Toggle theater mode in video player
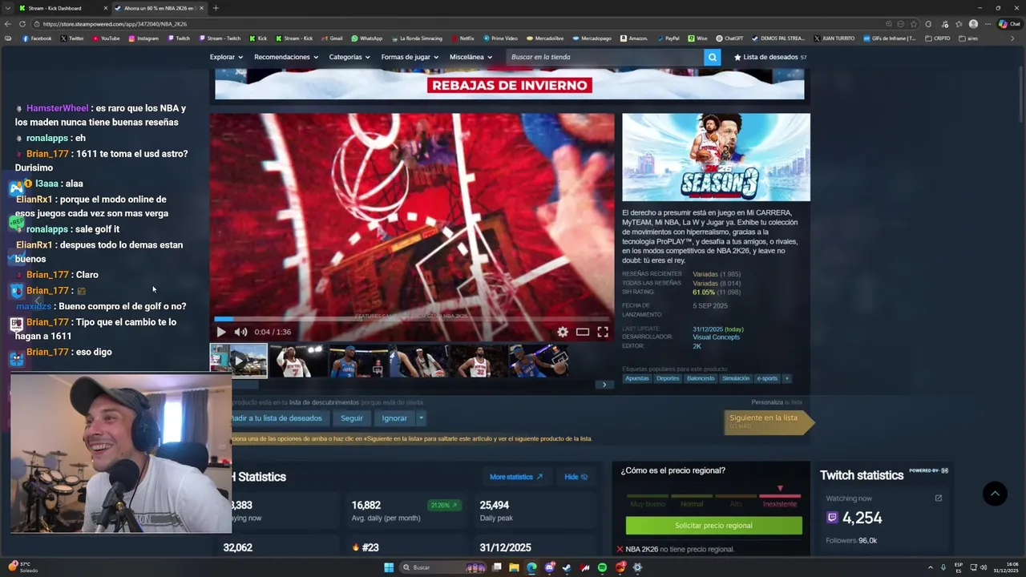The width and height of the screenshot is (1026, 577). 583,332
